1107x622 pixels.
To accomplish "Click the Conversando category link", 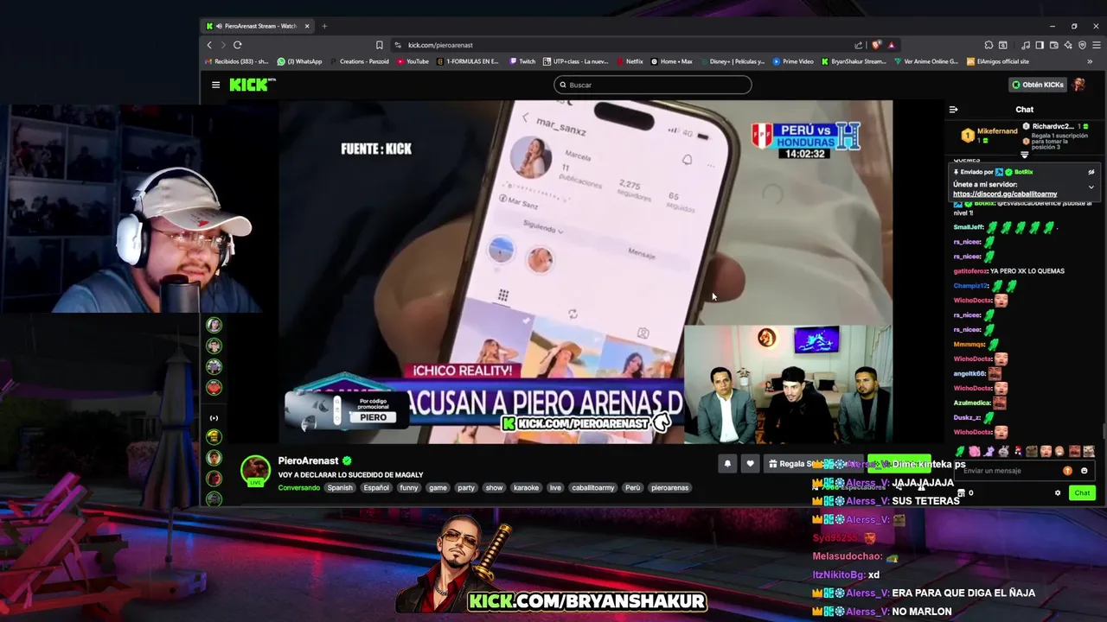I will point(298,487).
